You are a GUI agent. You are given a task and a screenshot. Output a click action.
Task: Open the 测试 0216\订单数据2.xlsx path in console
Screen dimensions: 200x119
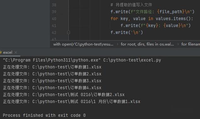point(78,95)
